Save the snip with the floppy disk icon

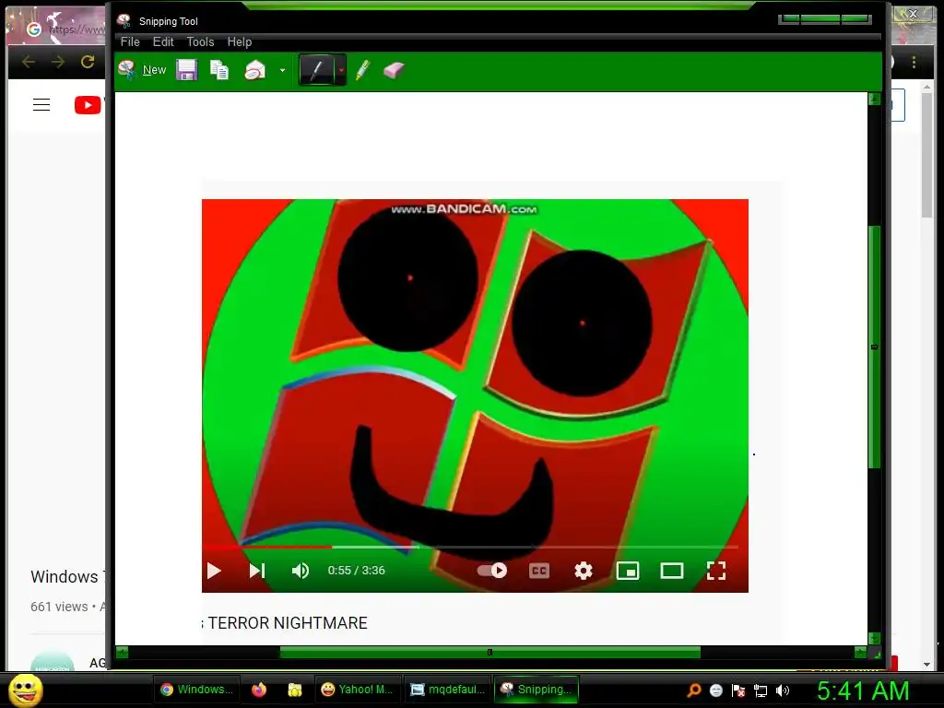click(x=186, y=70)
